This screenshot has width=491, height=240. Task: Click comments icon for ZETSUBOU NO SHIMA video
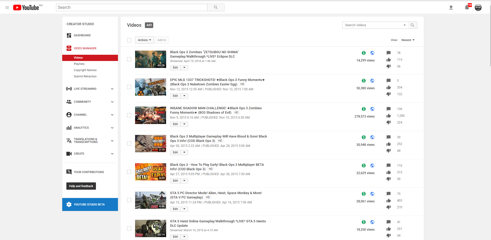389,53
